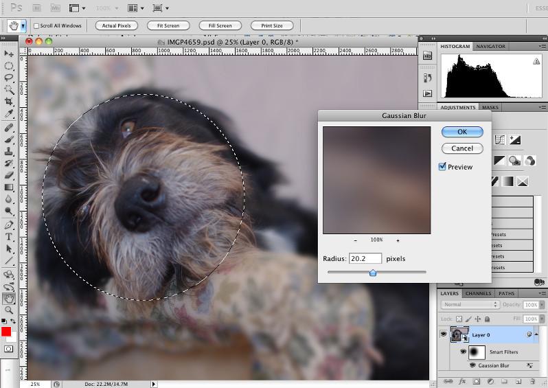Select the Move tool

(x=9, y=54)
